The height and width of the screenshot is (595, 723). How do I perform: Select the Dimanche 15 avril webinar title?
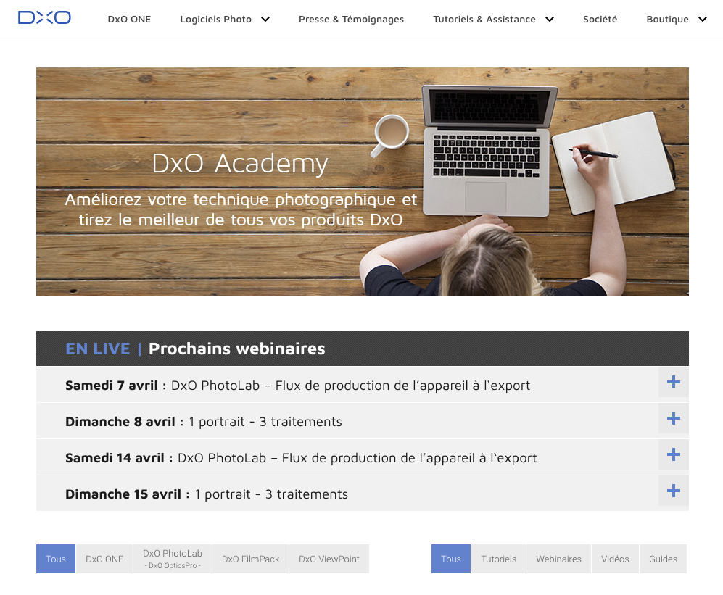[x=207, y=494]
